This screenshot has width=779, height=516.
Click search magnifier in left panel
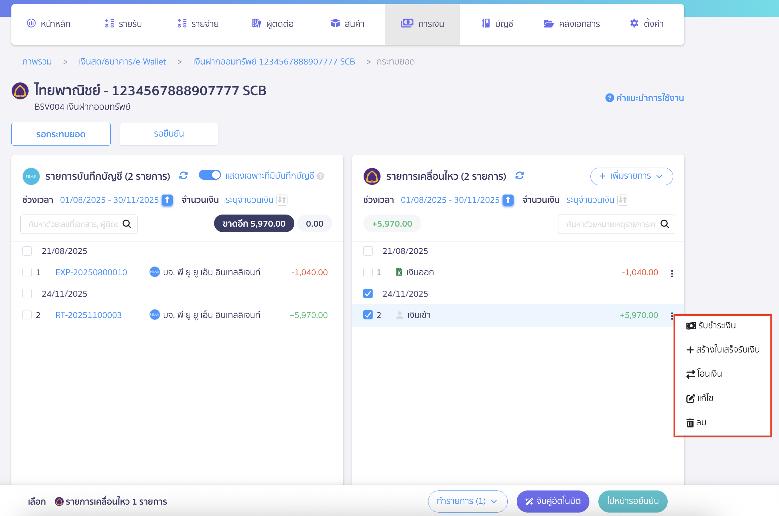point(127,224)
